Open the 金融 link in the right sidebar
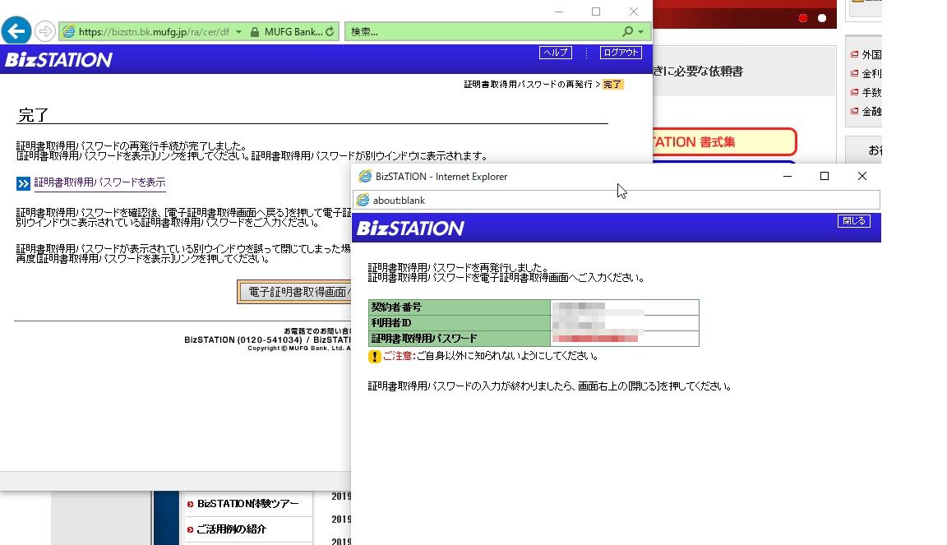947x545 pixels. coord(871,111)
